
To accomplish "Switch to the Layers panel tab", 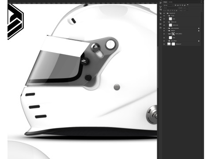I will click(x=165, y=2).
